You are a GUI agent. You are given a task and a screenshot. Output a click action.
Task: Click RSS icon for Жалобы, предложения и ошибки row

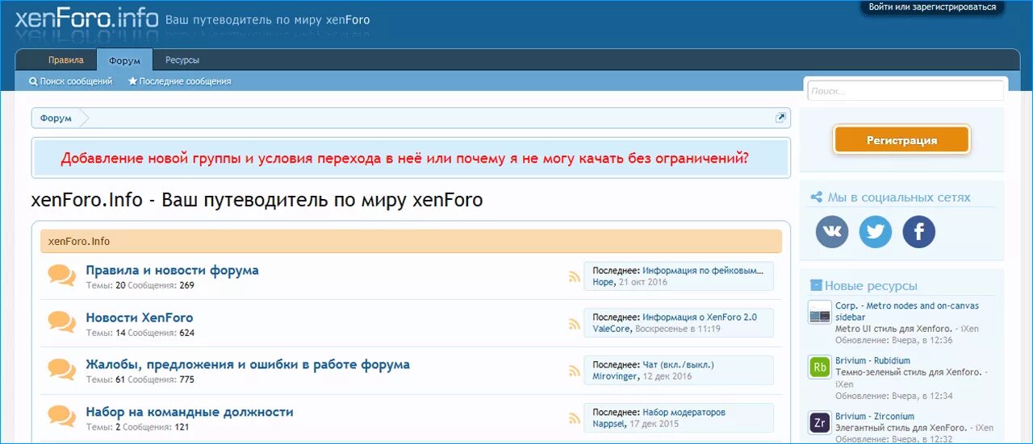tap(574, 371)
